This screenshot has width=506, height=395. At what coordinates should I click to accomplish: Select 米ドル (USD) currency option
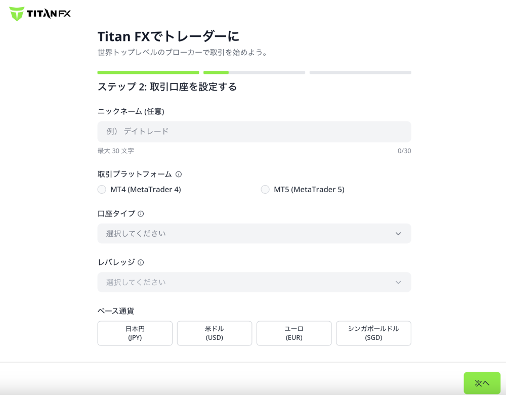214,333
